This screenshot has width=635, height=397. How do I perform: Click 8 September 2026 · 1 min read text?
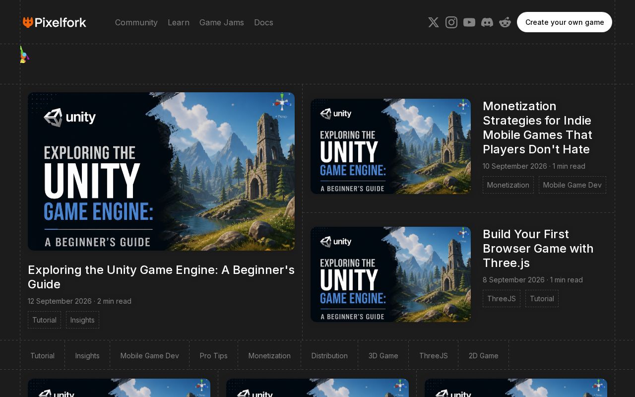[x=533, y=280]
